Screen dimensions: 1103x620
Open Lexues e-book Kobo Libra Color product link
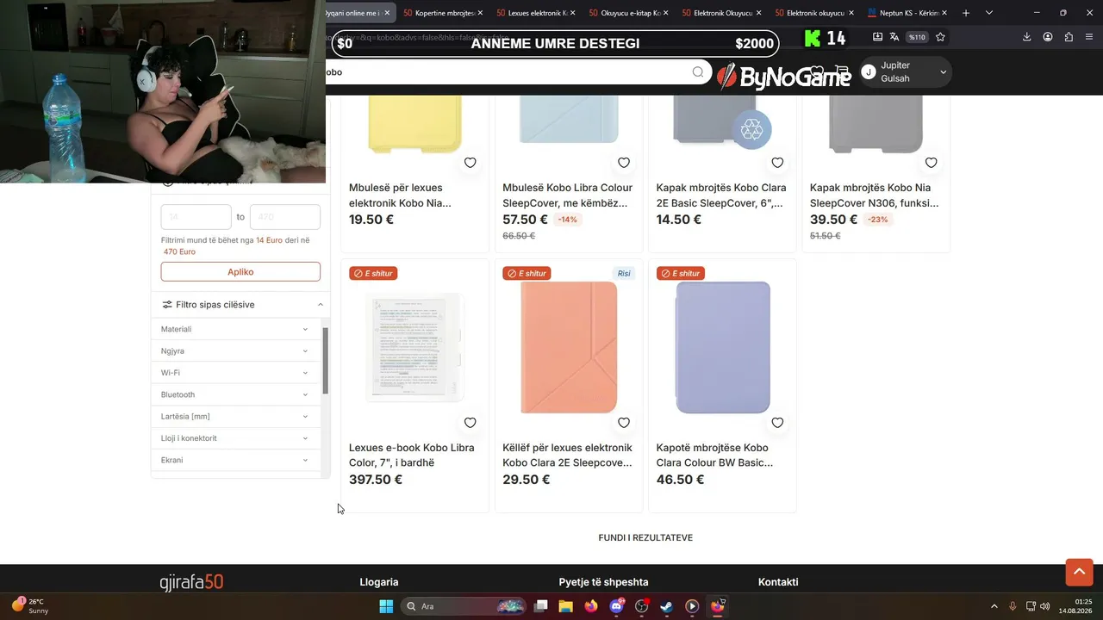(412, 455)
